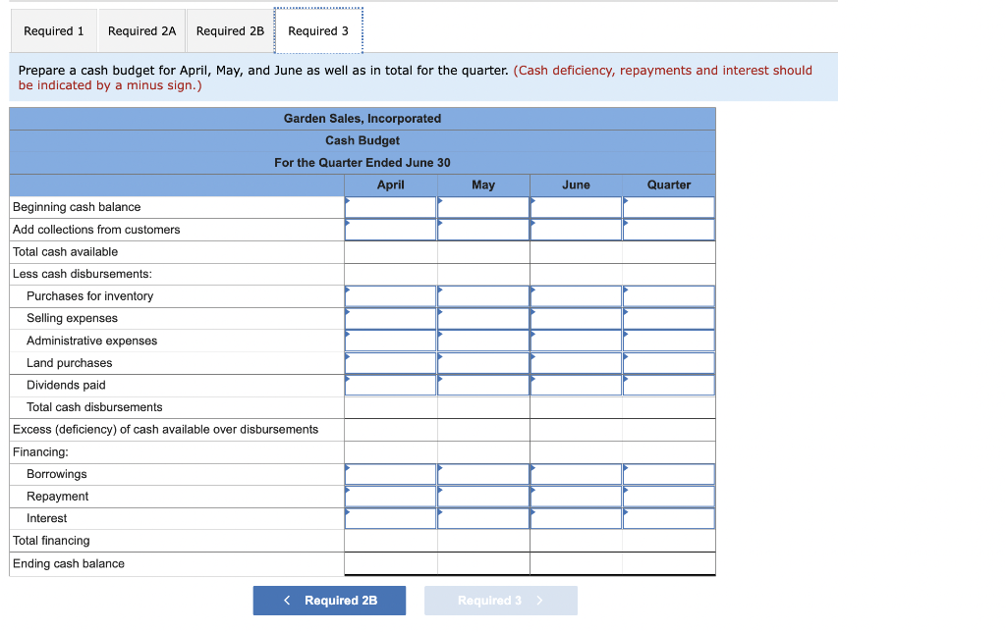Click the red minus sign instruction text
The height and width of the screenshot is (632, 1006).
click(x=416, y=78)
